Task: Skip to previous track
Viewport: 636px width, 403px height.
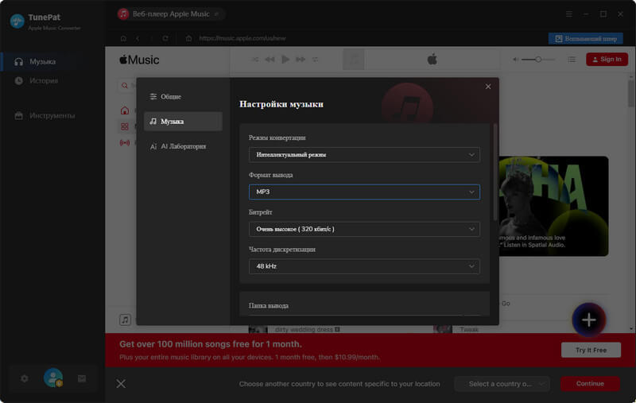Action: click(x=270, y=60)
